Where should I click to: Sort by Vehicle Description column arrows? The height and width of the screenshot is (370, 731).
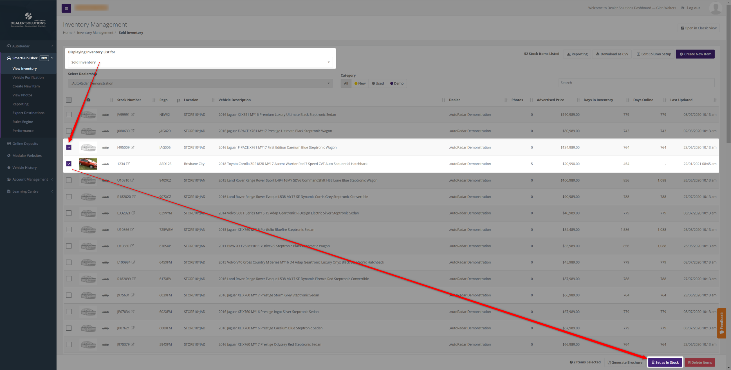click(443, 100)
